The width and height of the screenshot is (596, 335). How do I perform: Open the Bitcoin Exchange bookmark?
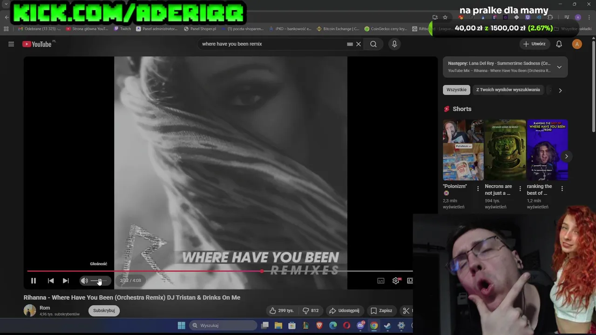click(338, 29)
